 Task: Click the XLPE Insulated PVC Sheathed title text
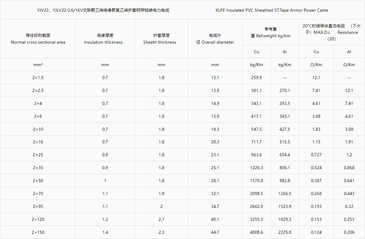(x=272, y=10)
